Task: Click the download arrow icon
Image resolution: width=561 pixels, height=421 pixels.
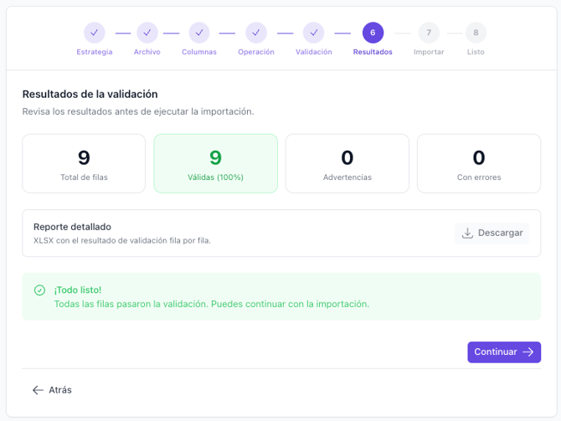Action: pyautogui.click(x=467, y=233)
